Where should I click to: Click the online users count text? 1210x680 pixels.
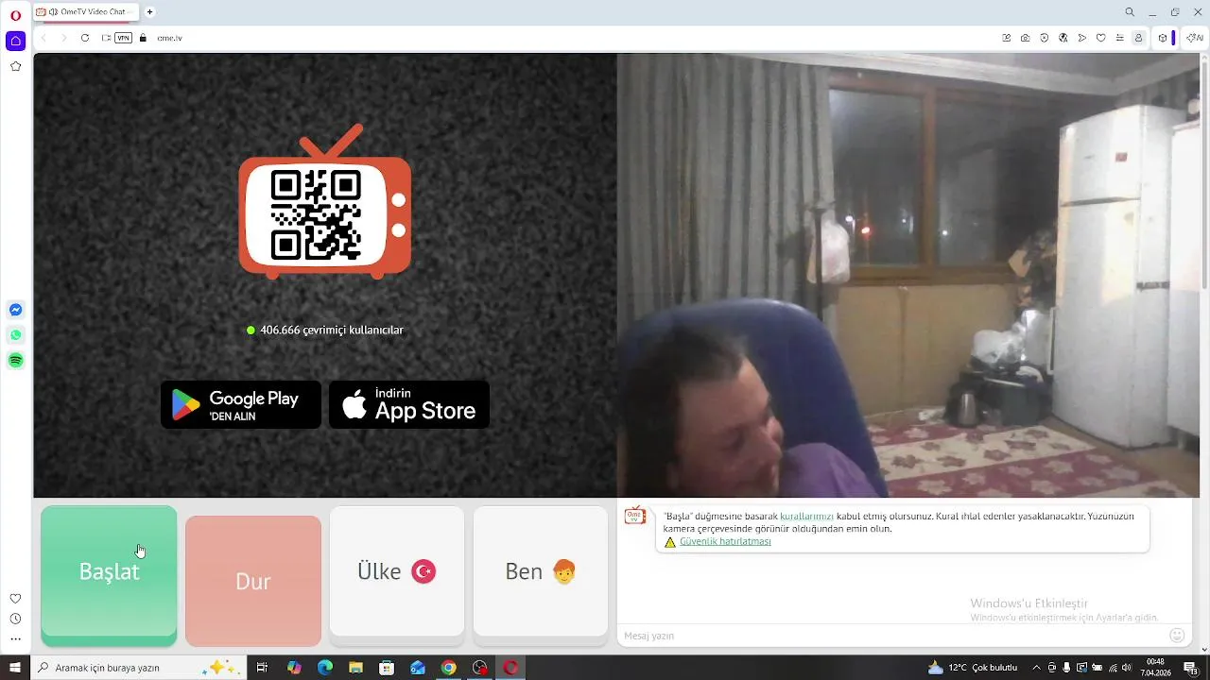pyautogui.click(x=332, y=330)
